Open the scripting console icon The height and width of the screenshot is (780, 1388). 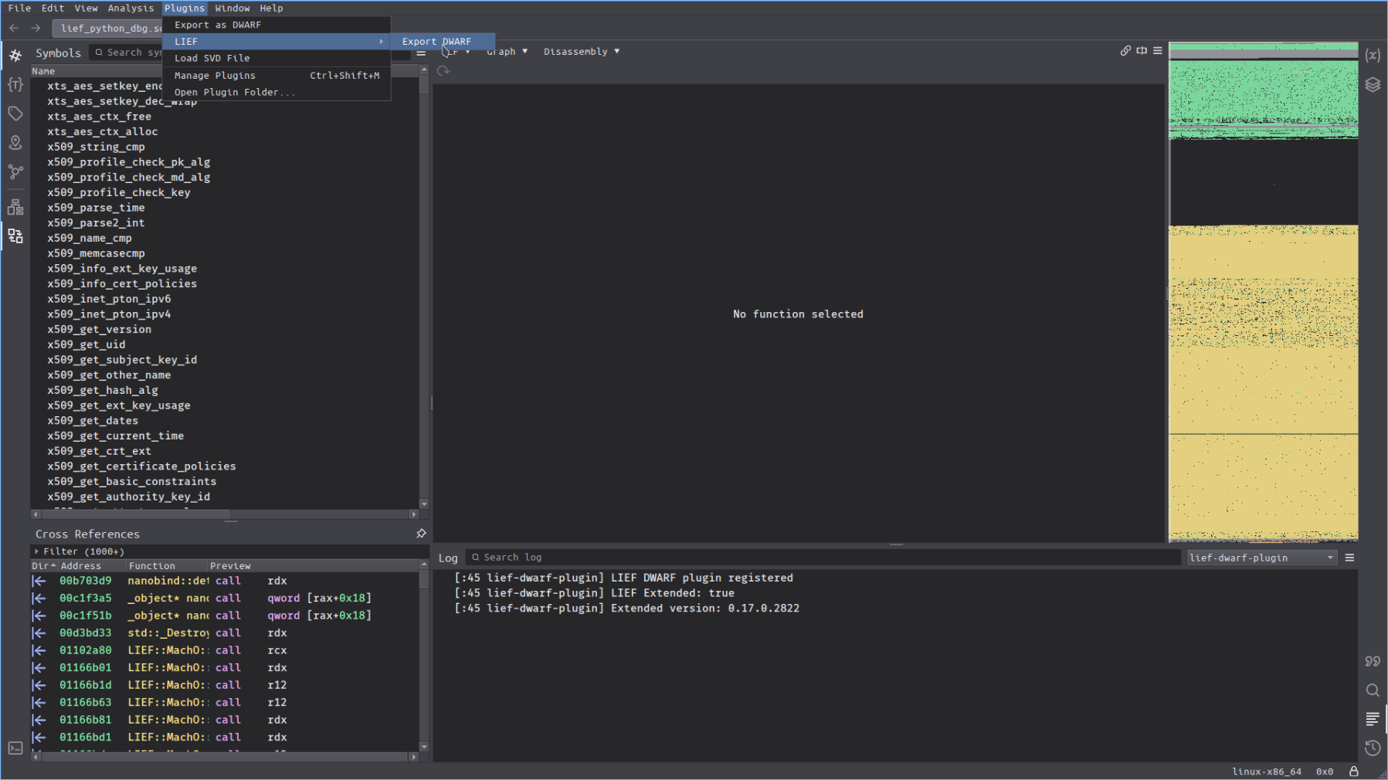point(15,748)
